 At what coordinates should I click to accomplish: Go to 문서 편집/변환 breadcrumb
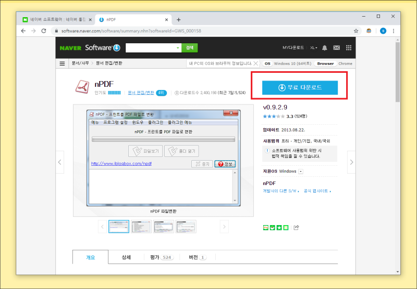tap(109, 63)
